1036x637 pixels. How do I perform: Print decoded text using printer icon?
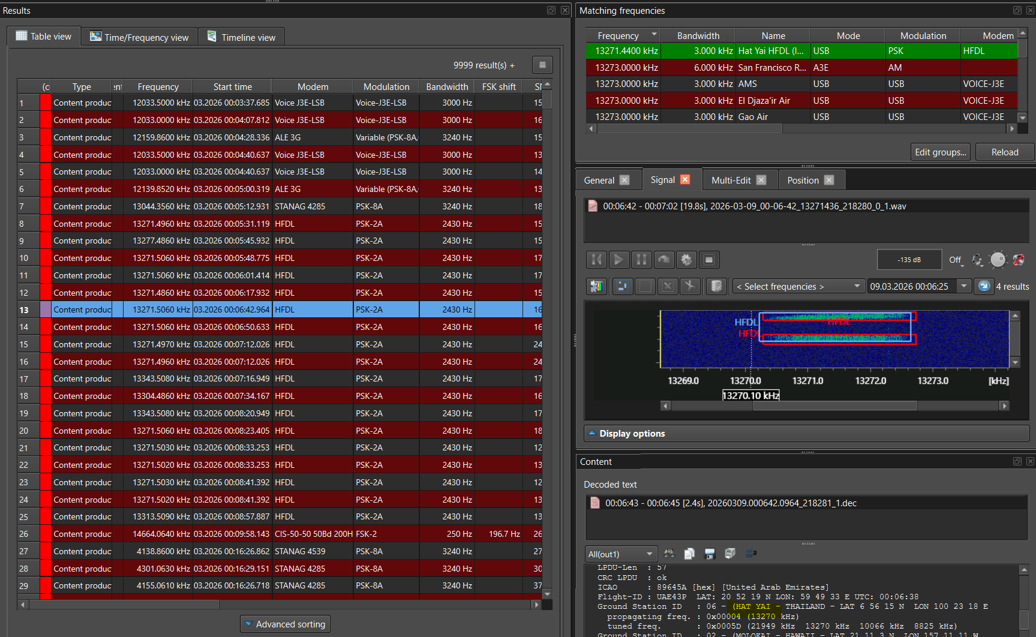pyautogui.click(x=730, y=554)
